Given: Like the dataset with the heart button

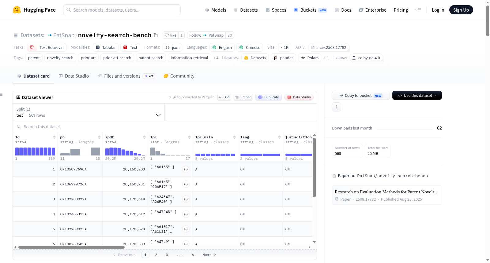Looking at the screenshot, I should [171, 35].
